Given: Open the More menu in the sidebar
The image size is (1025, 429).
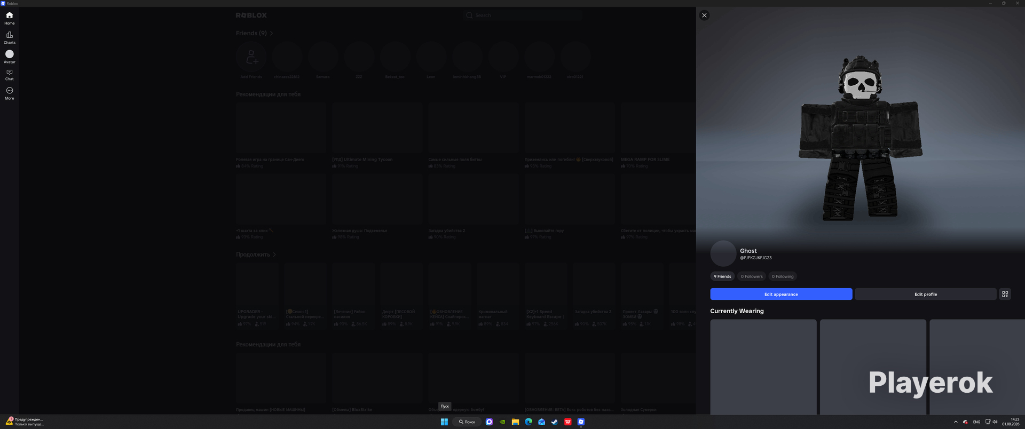Looking at the screenshot, I should [10, 93].
